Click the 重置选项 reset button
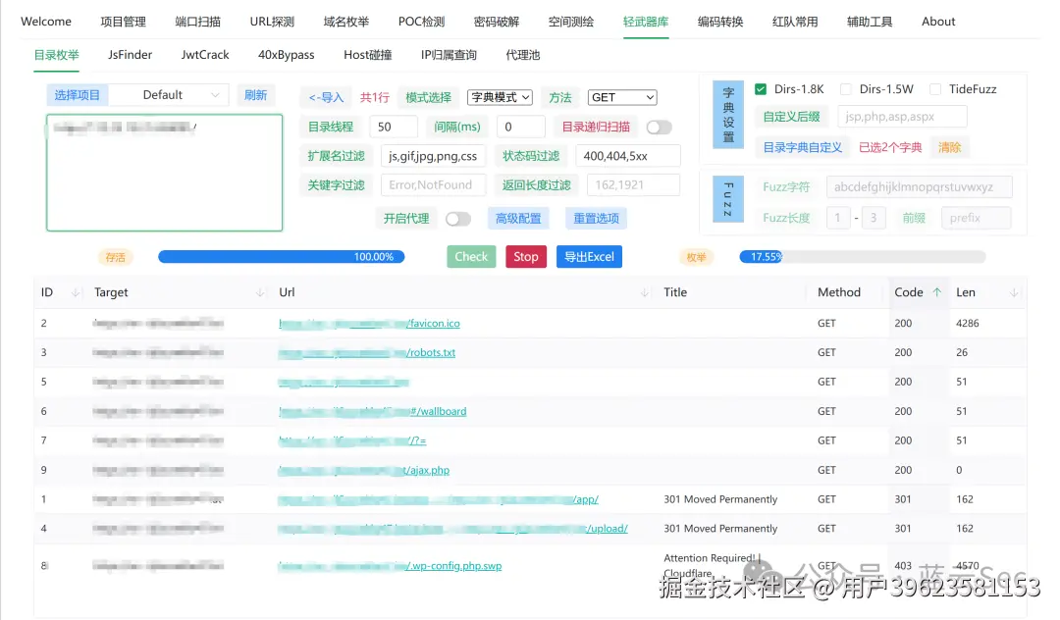Screen dimensions: 1060x620 pyautogui.click(x=597, y=219)
